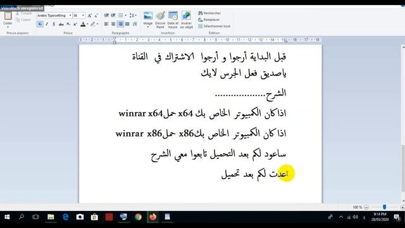Center align the text
The image size is (405, 228).
coord(113,24)
